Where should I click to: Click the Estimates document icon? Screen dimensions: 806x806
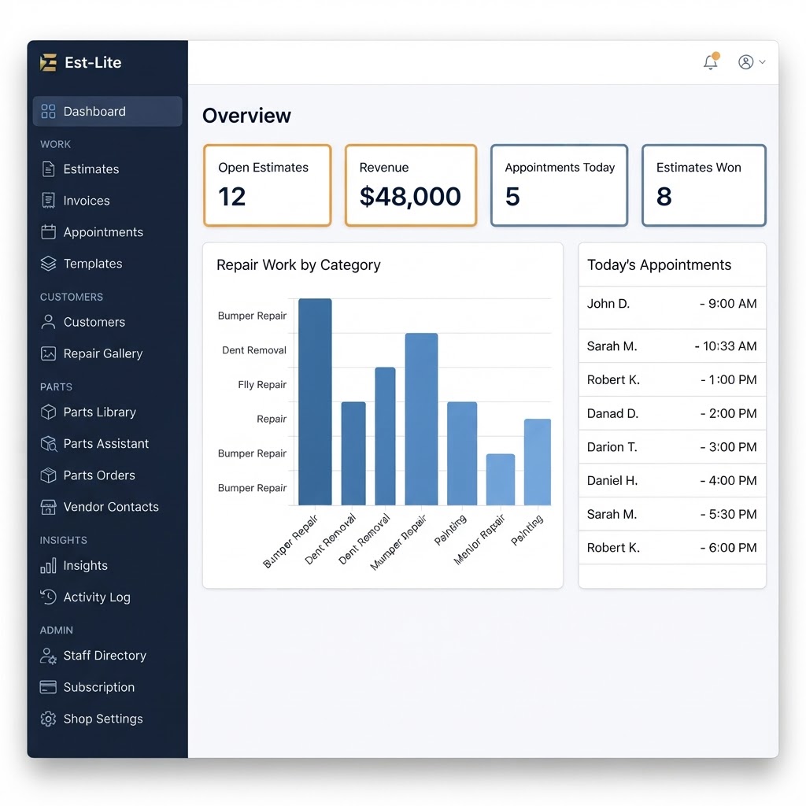tap(48, 169)
